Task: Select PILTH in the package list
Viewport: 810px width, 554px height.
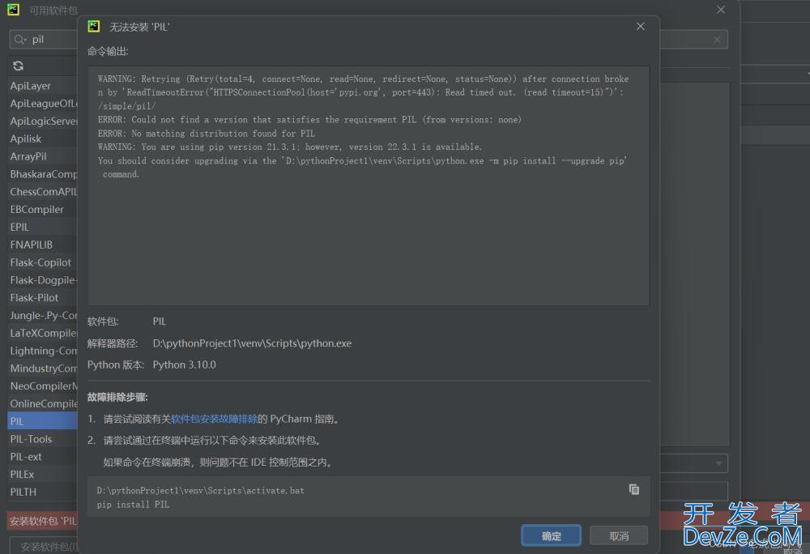Action: pyautogui.click(x=42, y=492)
